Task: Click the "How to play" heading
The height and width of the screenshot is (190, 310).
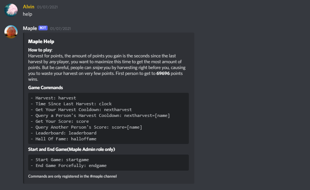Action: [40, 50]
